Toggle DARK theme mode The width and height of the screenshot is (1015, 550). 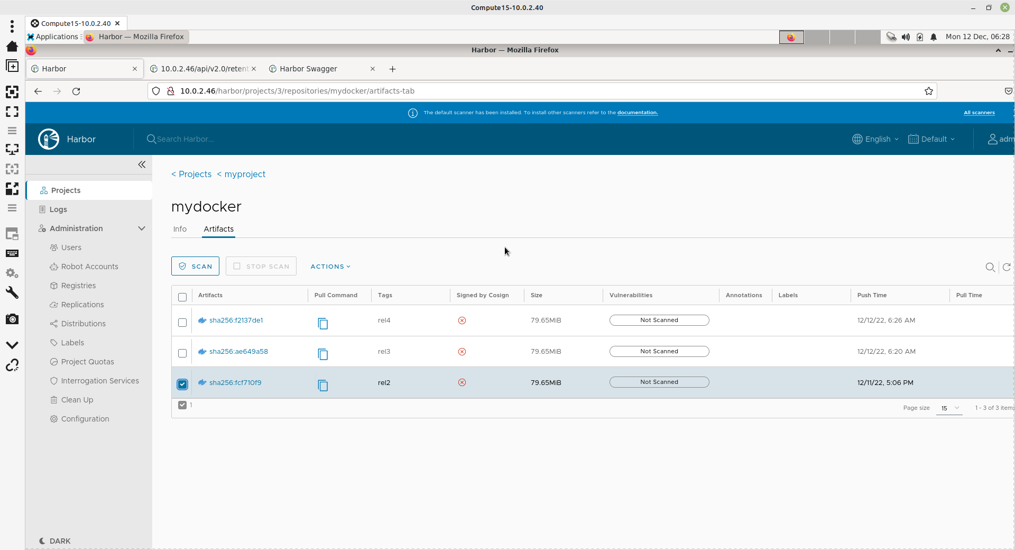(x=55, y=541)
